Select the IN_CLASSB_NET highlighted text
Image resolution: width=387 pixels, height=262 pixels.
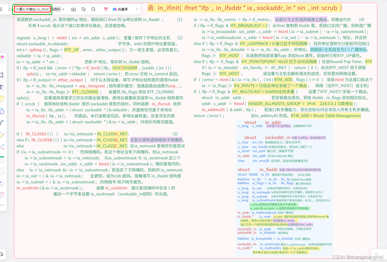pyautogui.click(x=112, y=140)
